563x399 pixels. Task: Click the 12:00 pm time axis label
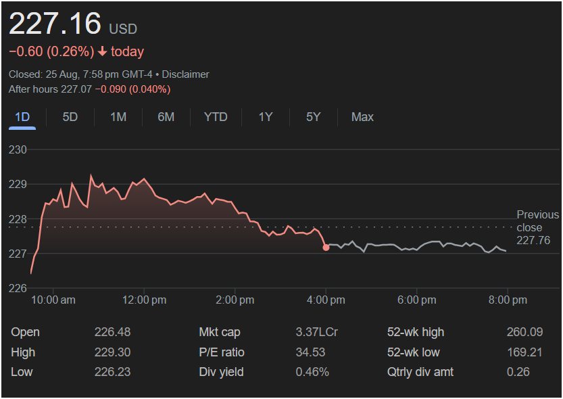point(145,300)
